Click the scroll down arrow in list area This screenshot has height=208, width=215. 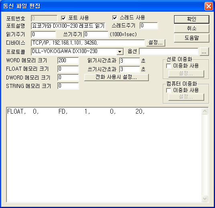tap(205, 198)
